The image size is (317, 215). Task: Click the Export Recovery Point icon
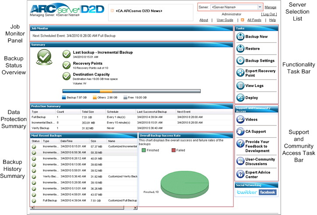coord(240,73)
